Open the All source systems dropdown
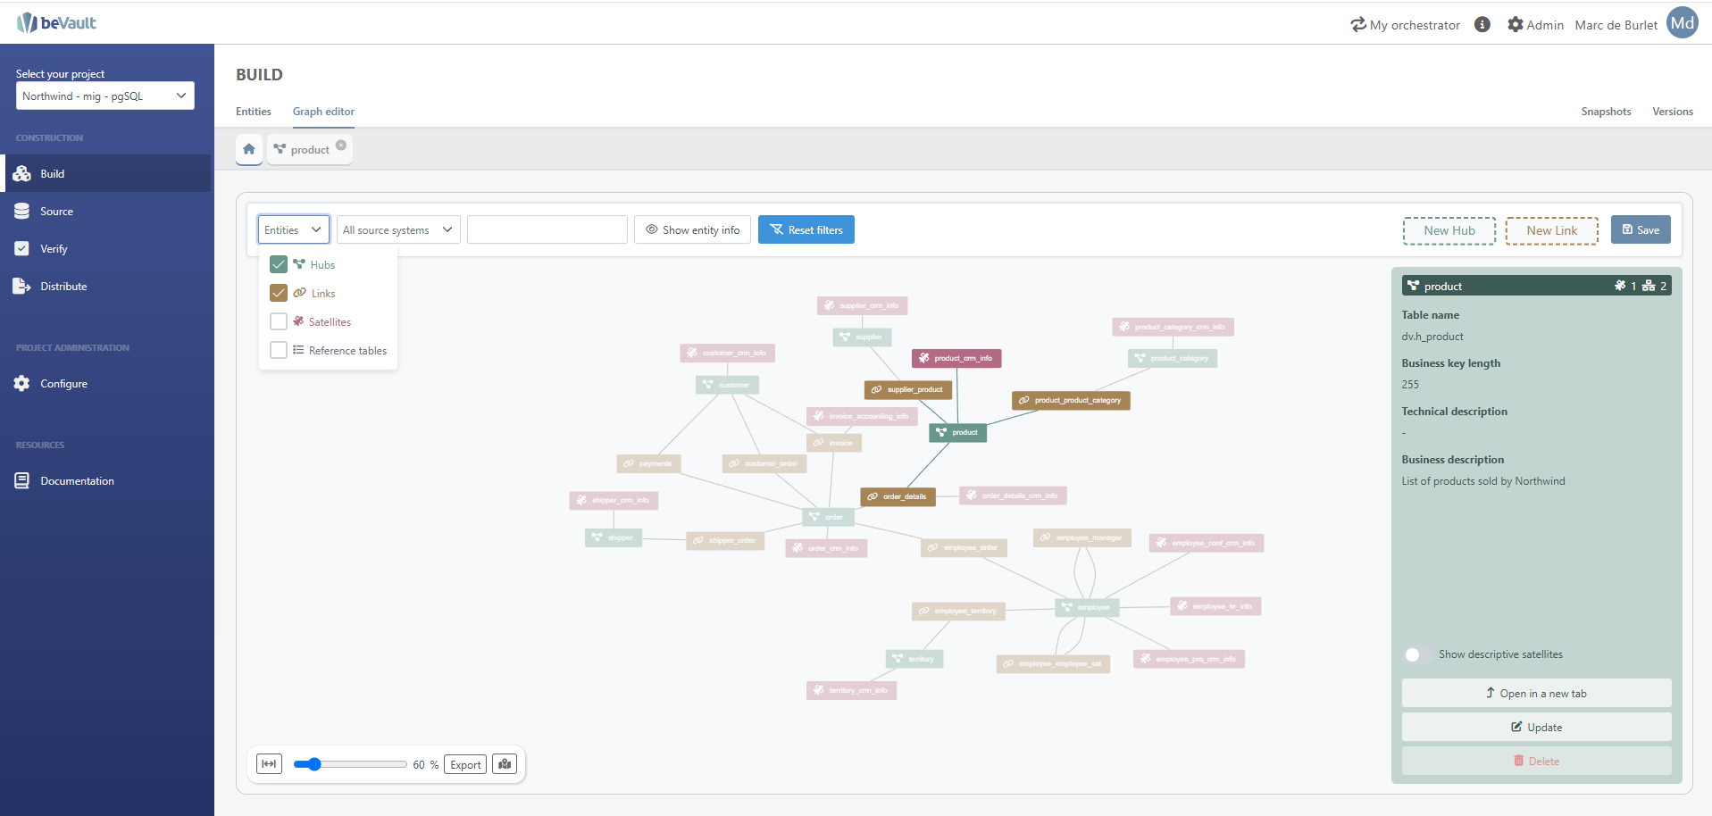This screenshot has height=816, width=1712. tap(398, 230)
